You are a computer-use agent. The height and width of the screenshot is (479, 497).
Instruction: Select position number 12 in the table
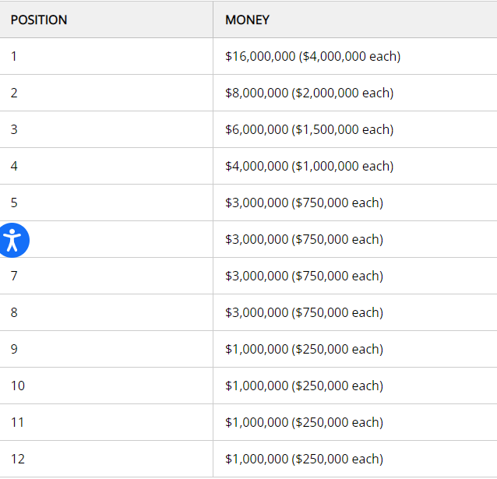(18, 460)
